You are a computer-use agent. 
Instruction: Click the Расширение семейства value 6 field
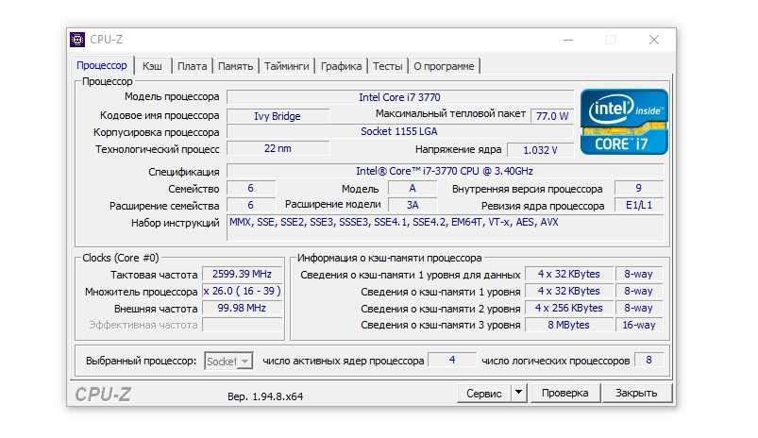coord(250,205)
